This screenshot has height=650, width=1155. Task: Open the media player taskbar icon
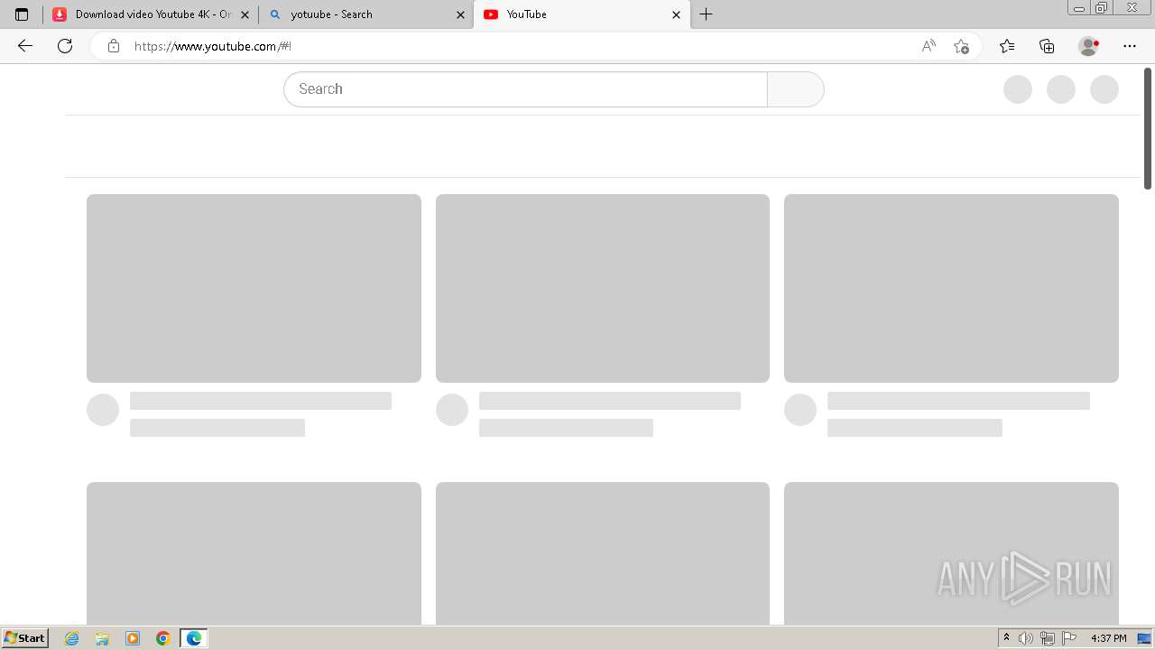coord(133,638)
